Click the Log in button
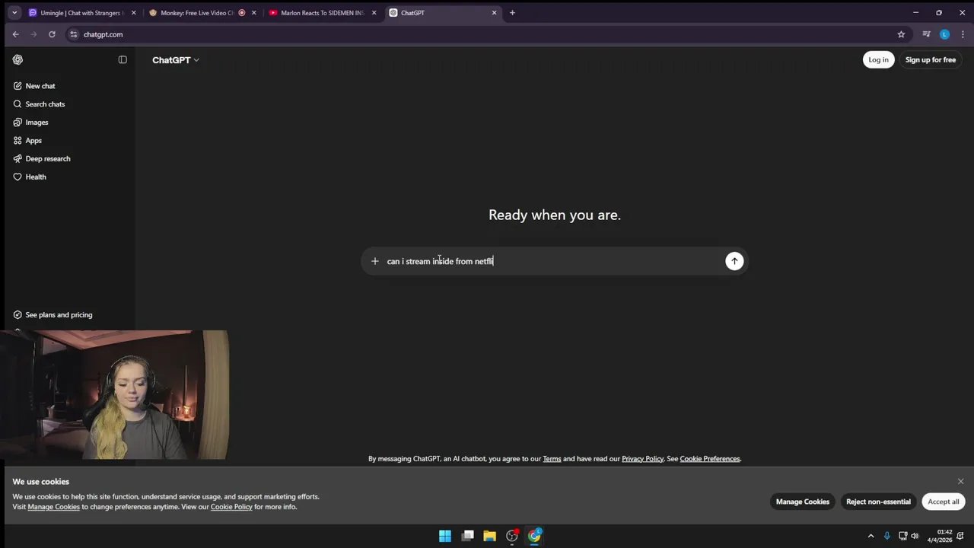The image size is (974, 548). click(878, 60)
